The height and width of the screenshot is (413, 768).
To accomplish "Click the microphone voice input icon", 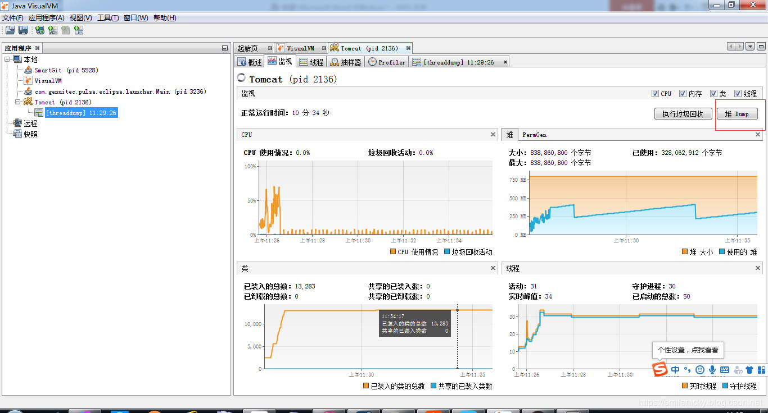I will coord(712,370).
